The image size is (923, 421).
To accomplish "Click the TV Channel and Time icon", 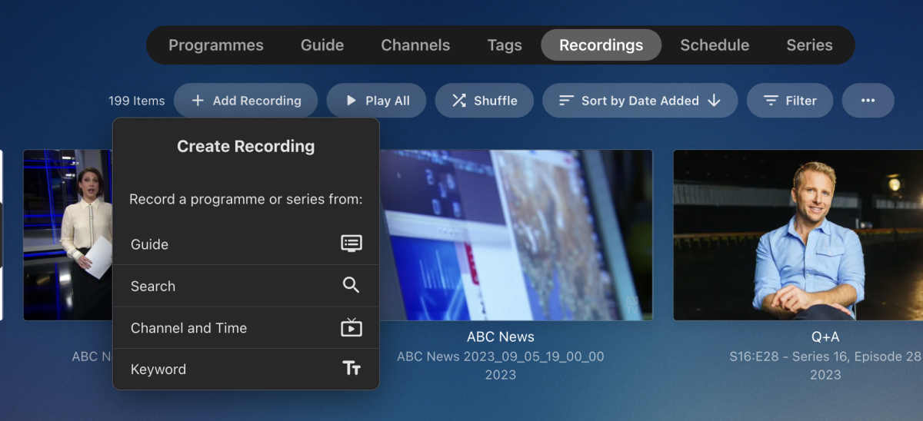I will (352, 327).
